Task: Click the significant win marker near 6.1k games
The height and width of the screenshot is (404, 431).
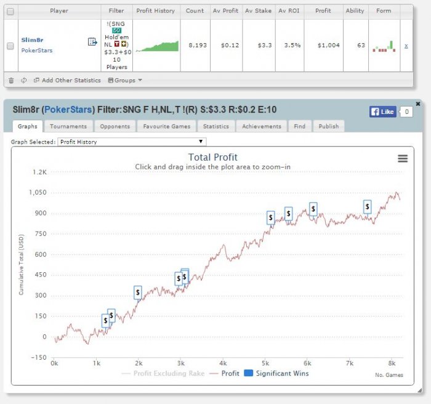Action: coord(313,209)
